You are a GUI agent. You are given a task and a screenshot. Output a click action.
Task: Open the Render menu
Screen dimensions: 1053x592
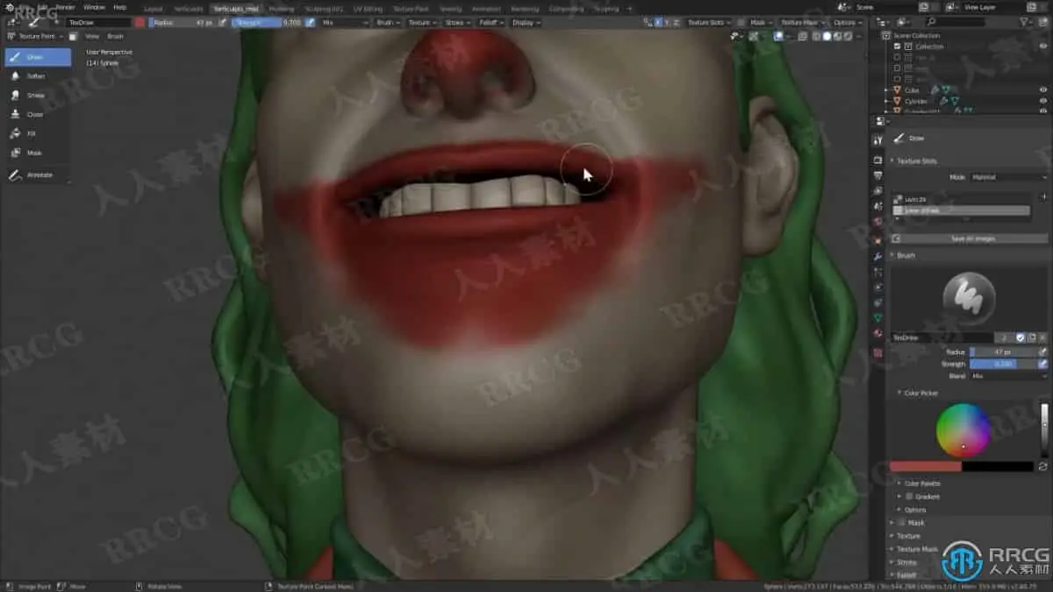coord(66,7)
